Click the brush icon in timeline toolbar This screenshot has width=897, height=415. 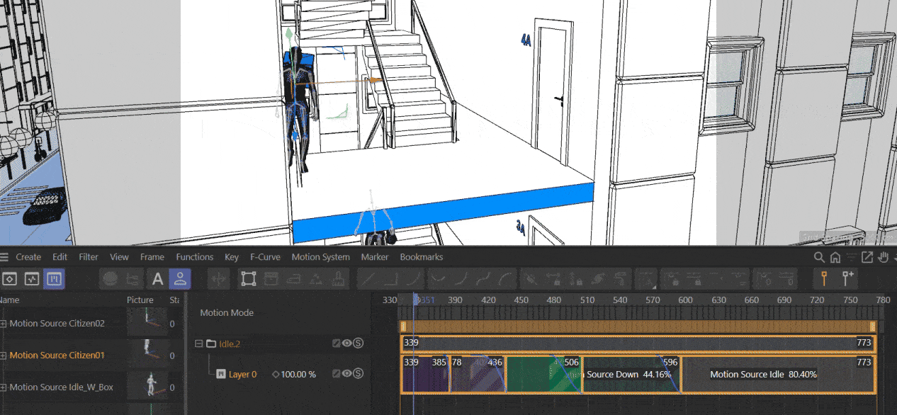(340, 279)
